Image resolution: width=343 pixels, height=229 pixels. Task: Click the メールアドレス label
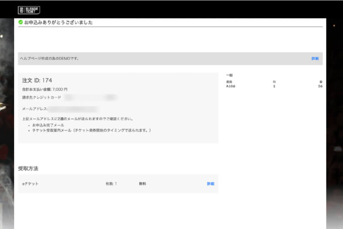(35, 109)
